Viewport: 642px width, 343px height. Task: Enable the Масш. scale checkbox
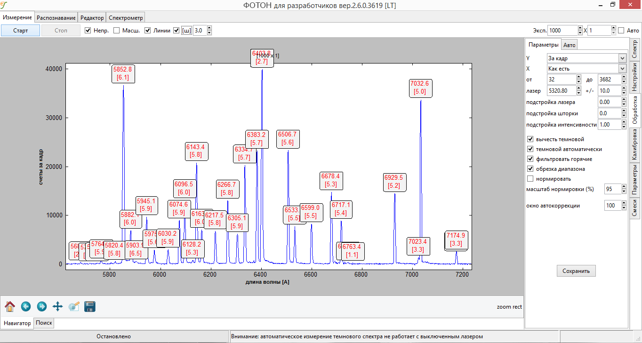click(117, 31)
